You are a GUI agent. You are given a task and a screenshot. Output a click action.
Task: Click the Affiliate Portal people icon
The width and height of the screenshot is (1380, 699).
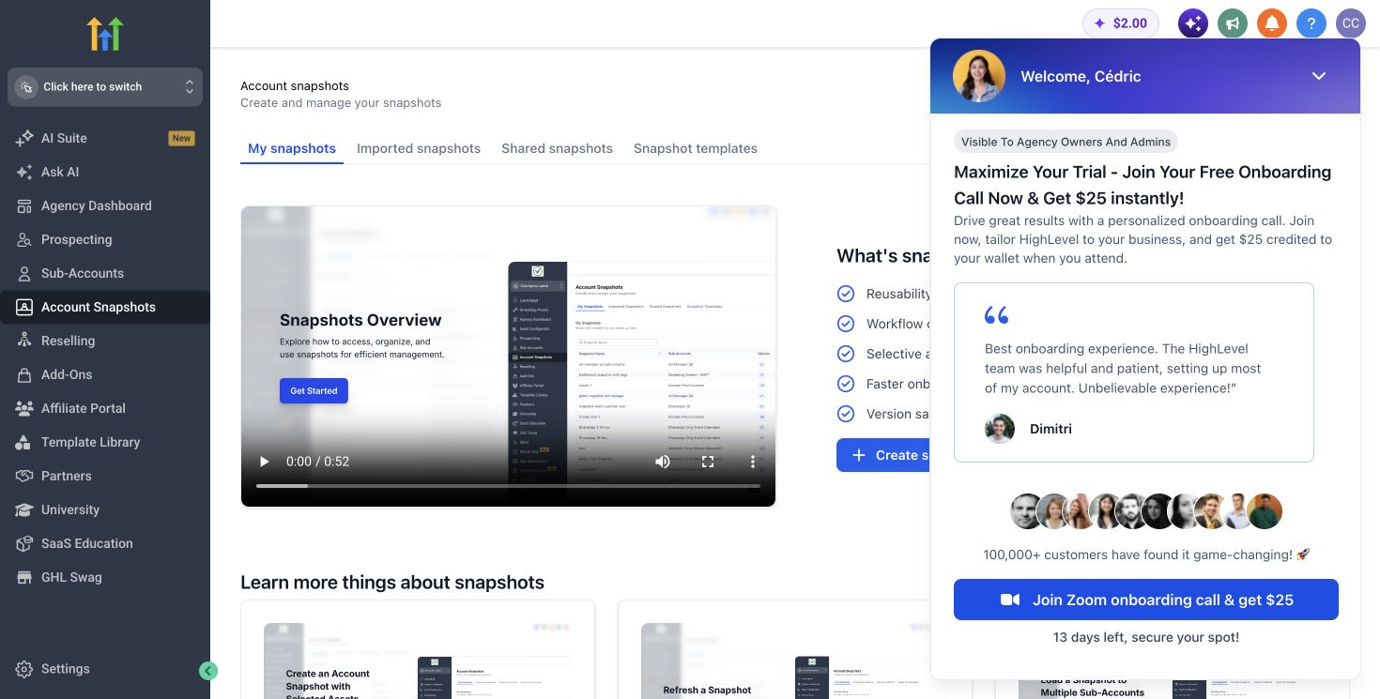(x=24, y=408)
